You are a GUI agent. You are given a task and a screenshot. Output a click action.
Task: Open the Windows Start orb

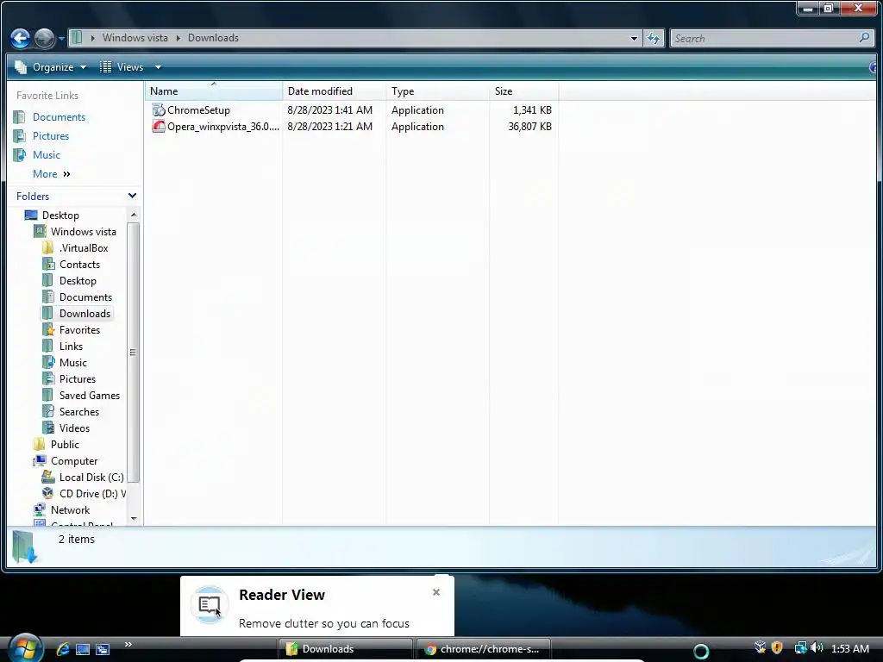(x=25, y=648)
